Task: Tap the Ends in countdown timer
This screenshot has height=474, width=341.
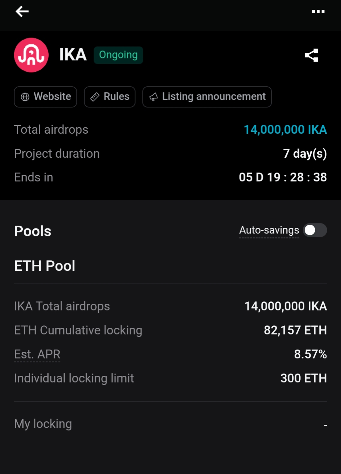Action: (283, 177)
